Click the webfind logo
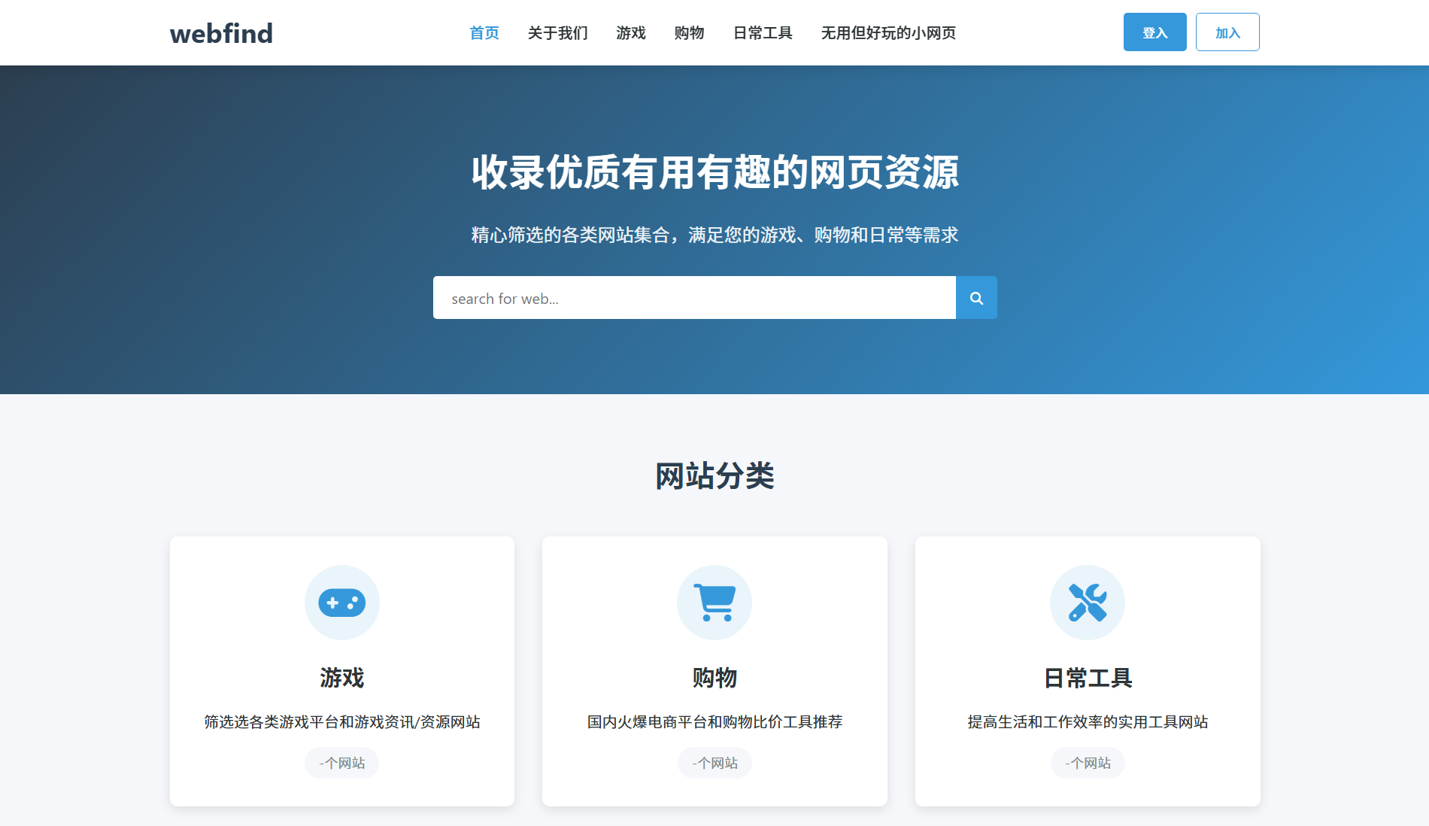Screen dimensions: 1429x826 click(x=221, y=32)
